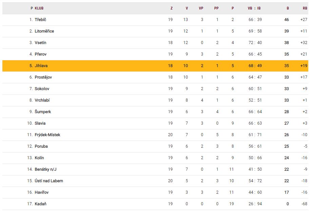Click the VP column header
The height and width of the screenshot is (212, 311).
[201, 8]
